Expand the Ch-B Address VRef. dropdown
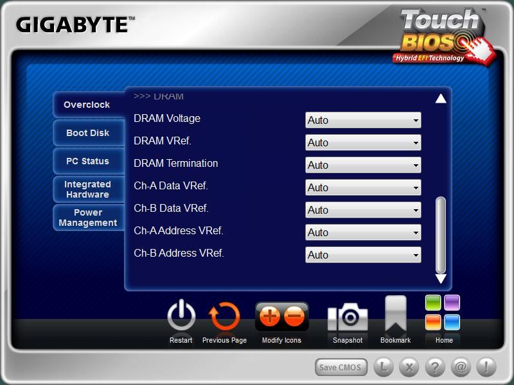514x385 pixels. click(363, 255)
